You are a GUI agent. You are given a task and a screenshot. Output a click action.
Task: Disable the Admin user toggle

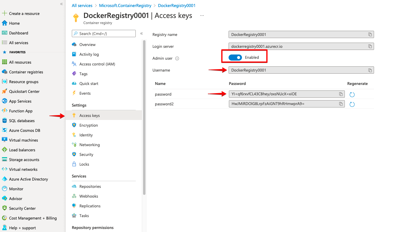[x=235, y=58]
